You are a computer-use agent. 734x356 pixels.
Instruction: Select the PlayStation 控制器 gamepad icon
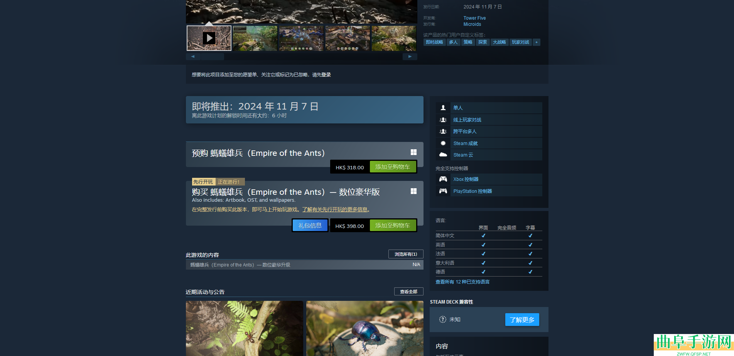coord(443,191)
